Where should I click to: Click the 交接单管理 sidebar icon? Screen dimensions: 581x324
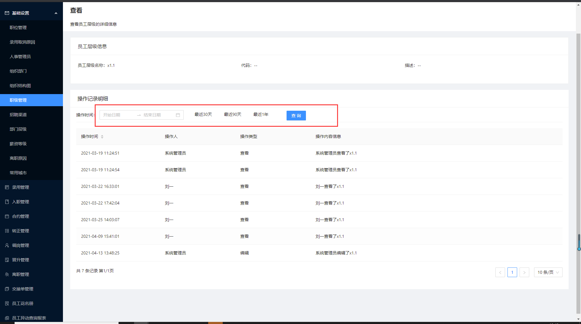click(x=7, y=289)
